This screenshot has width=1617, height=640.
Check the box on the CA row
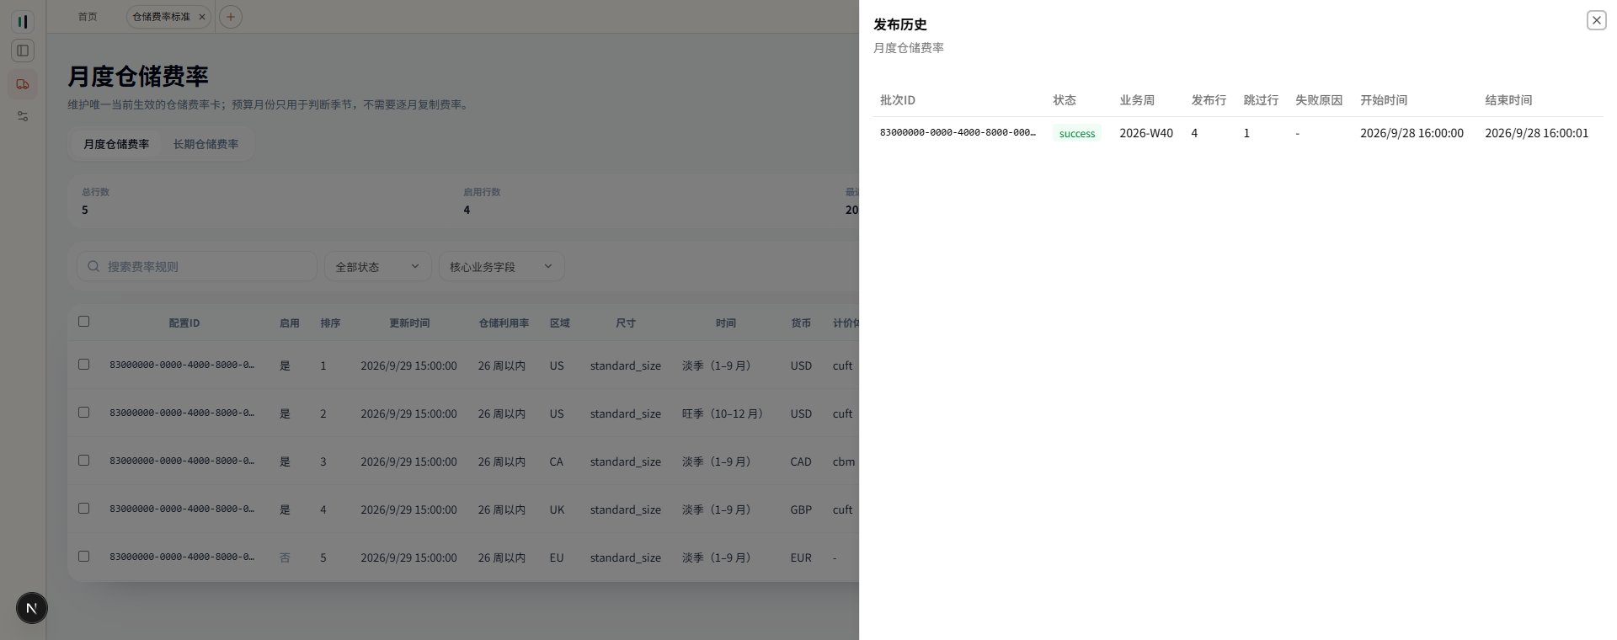(83, 460)
